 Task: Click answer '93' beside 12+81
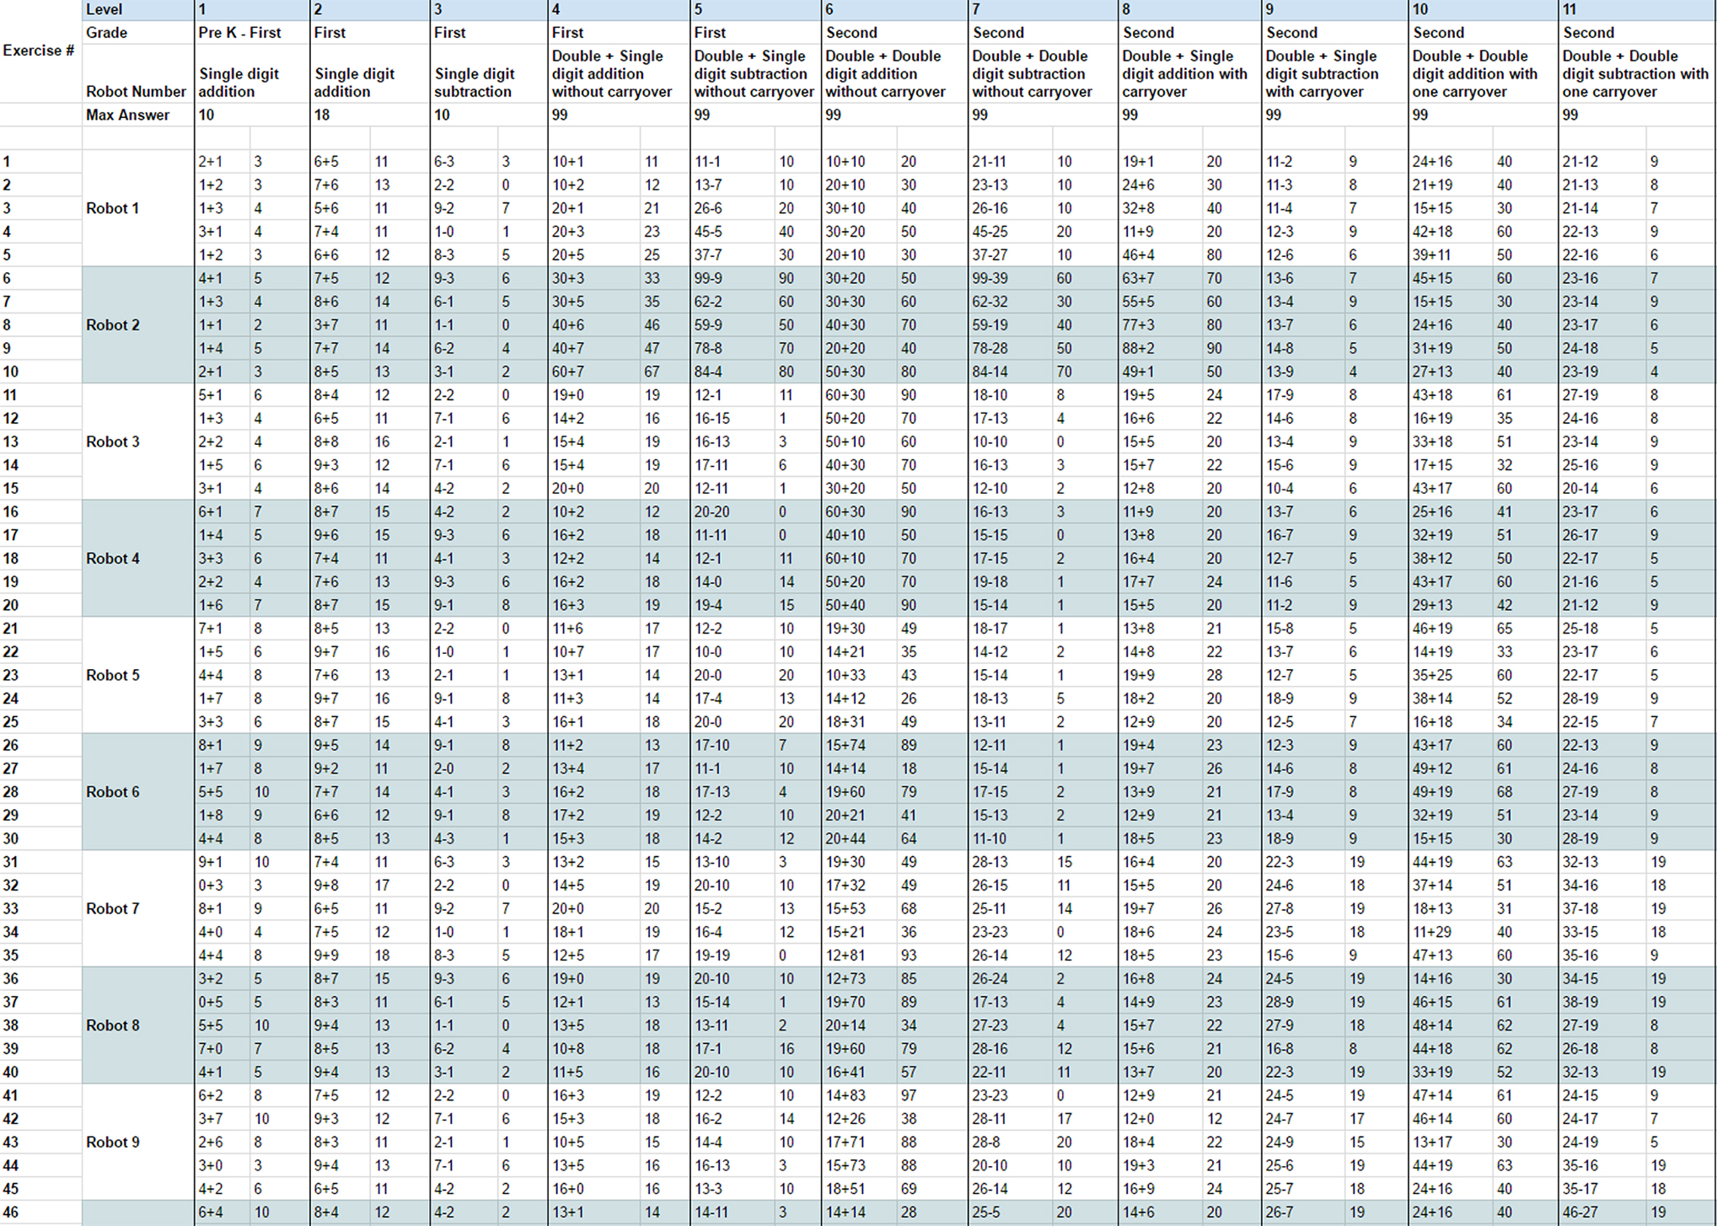tap(932, 956)
